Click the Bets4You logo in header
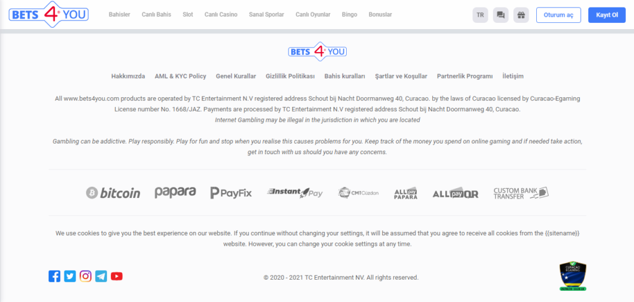This screenshot has height=302, width=634. click(x=49, y=14)
